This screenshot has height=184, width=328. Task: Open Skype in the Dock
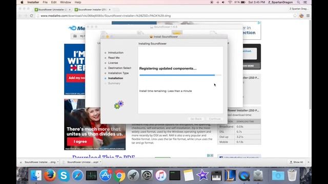coord(64,175)
